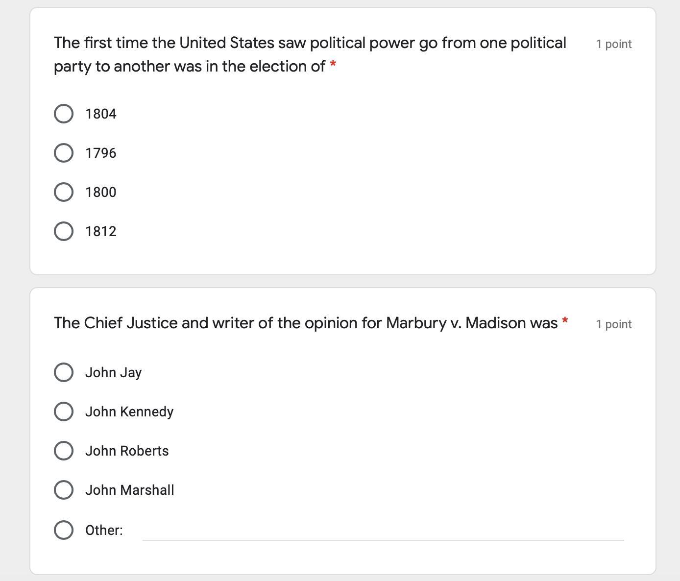Choose the 1796 radio circle
This screenshot has width=680, height=581.
[x=64, y=153]
